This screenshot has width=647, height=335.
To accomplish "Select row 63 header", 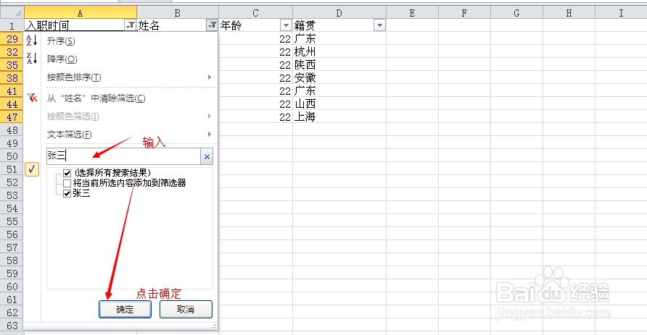I will [x=12, y=326].
